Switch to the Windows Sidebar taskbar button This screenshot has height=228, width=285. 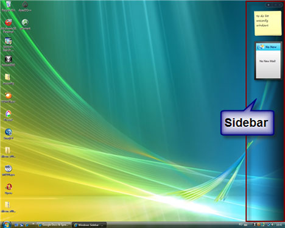(90, 225)
